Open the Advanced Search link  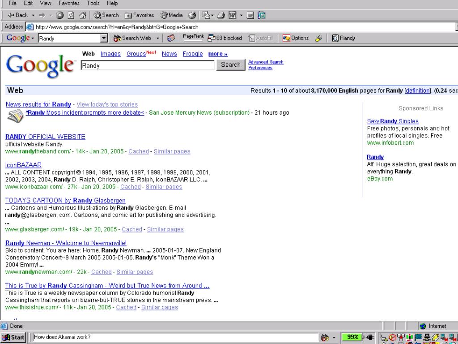[266, 62]
